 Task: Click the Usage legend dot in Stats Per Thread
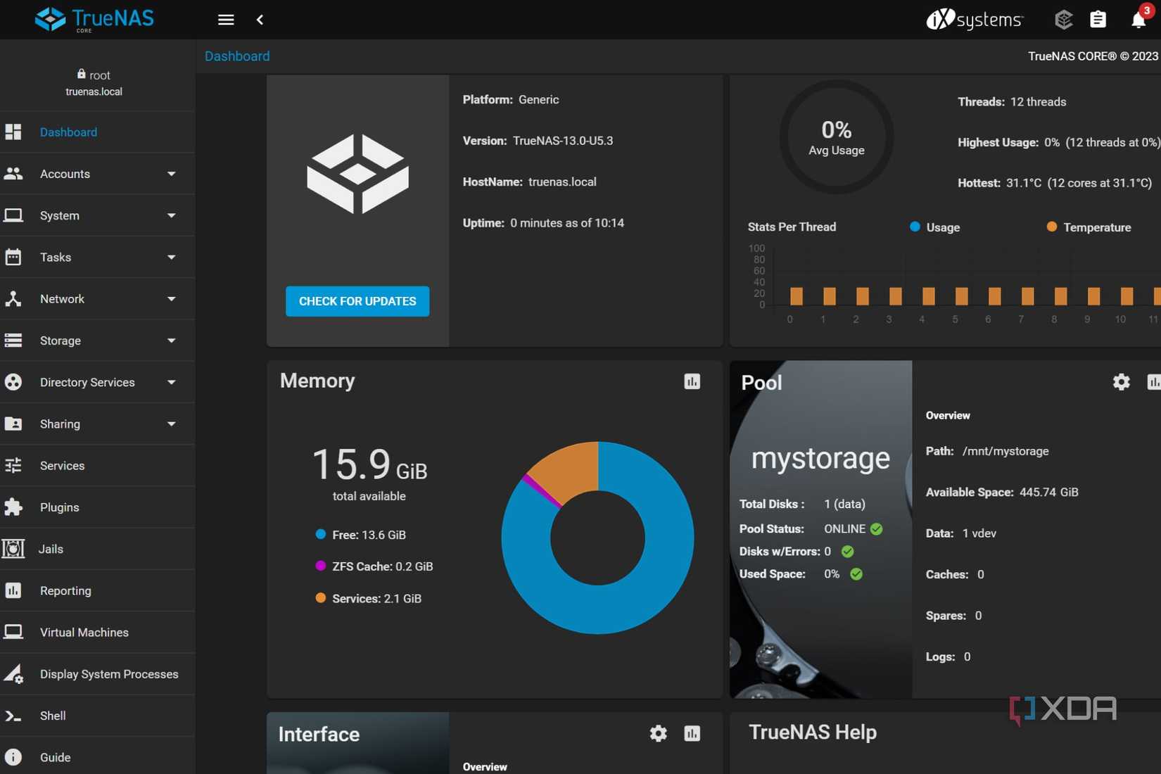point(913,227)
